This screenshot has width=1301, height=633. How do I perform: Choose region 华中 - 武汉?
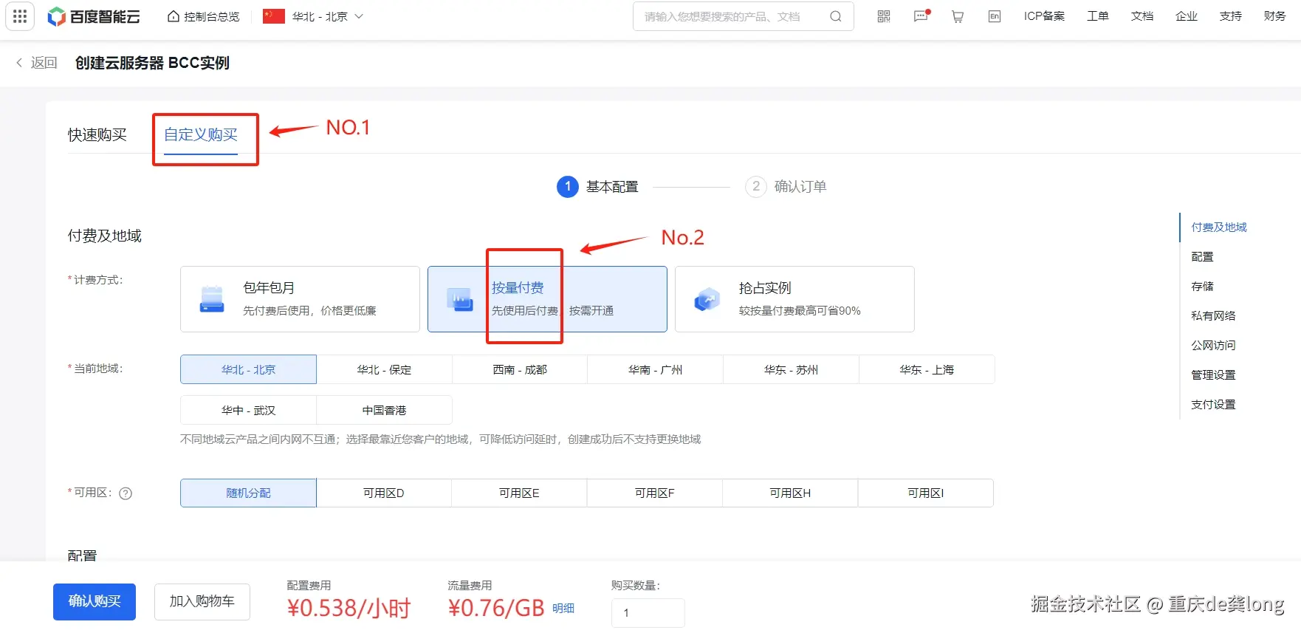point(248,410)
